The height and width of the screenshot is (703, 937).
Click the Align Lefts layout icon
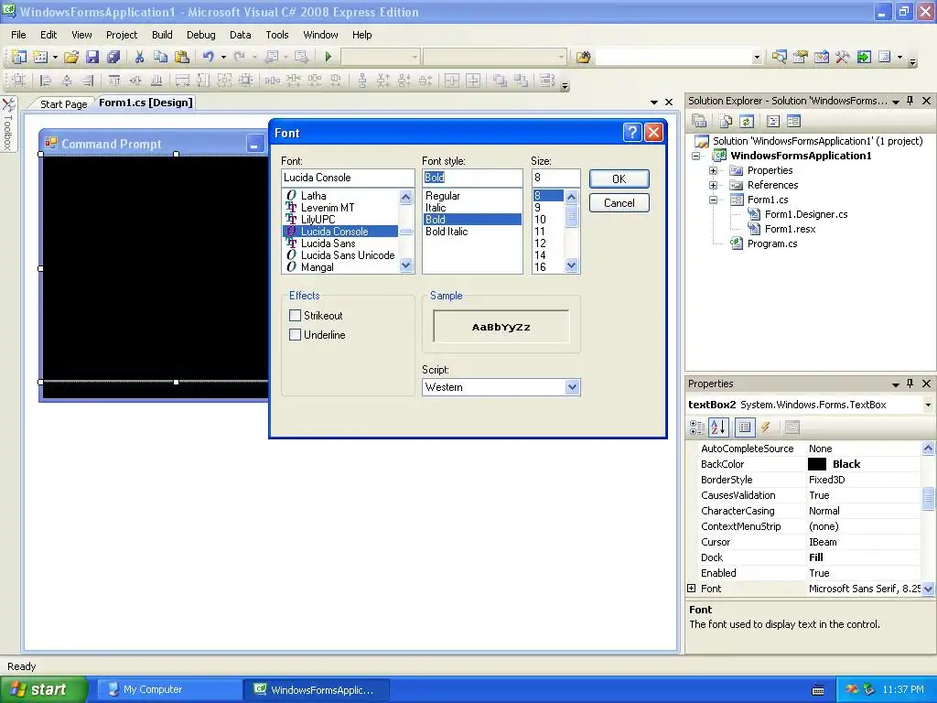pos(45,81)
